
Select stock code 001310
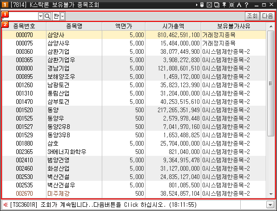pyautogui.click(x=24, y=93)
